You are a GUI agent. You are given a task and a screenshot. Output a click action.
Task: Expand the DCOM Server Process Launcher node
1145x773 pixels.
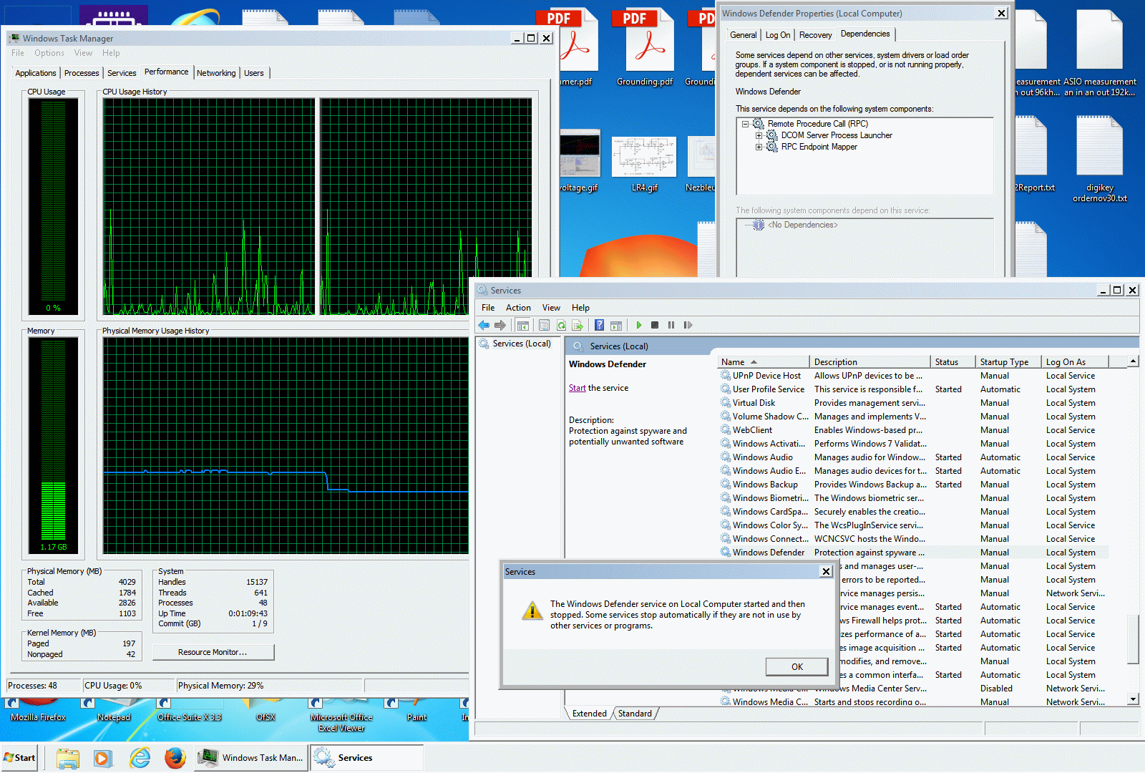click(759, 135)
